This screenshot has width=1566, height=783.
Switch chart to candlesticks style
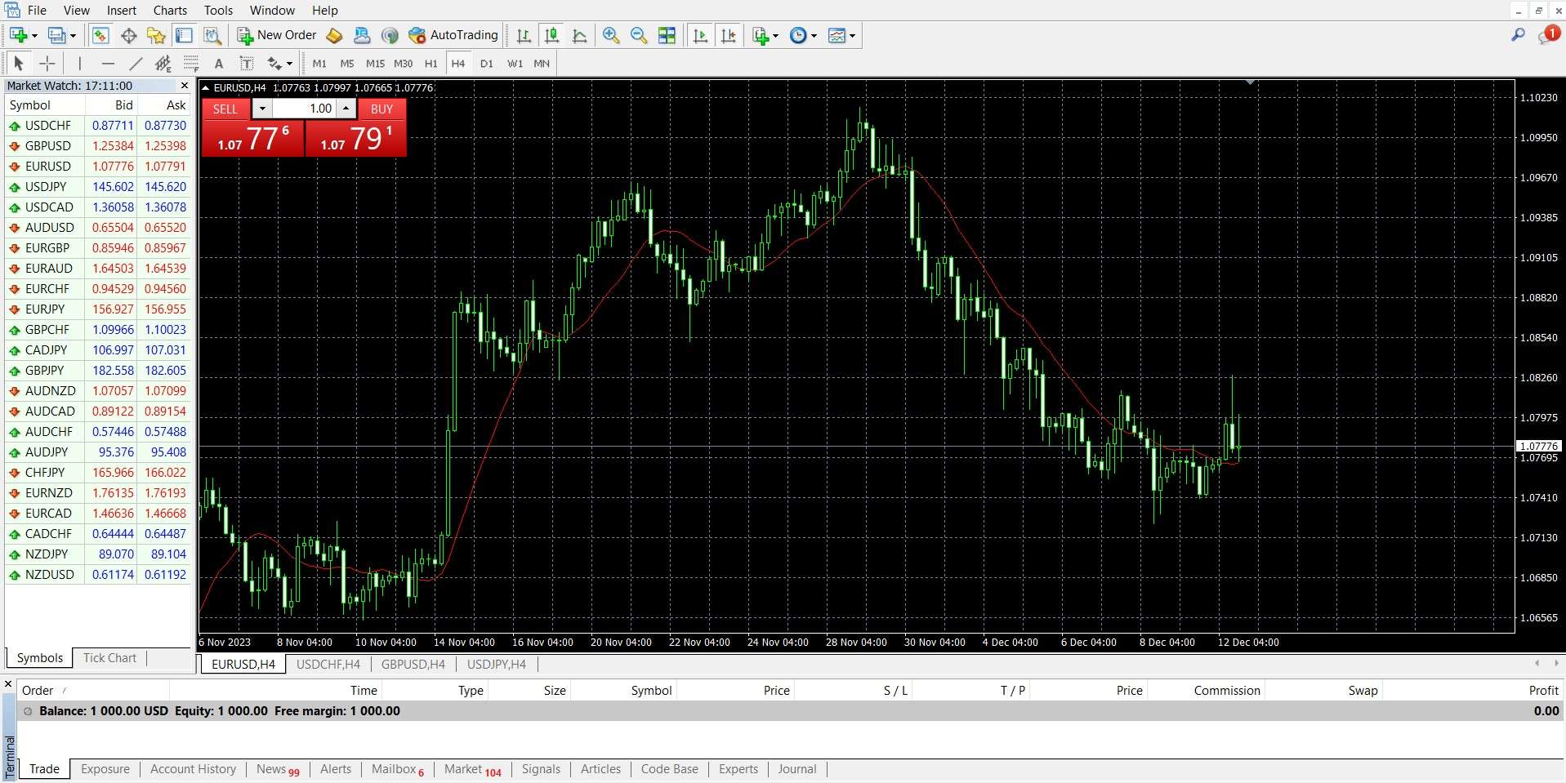pyautogui.click(x=552, y=35)
